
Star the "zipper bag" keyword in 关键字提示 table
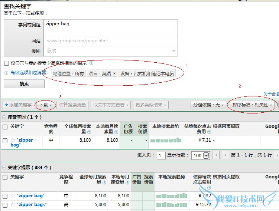13,196
